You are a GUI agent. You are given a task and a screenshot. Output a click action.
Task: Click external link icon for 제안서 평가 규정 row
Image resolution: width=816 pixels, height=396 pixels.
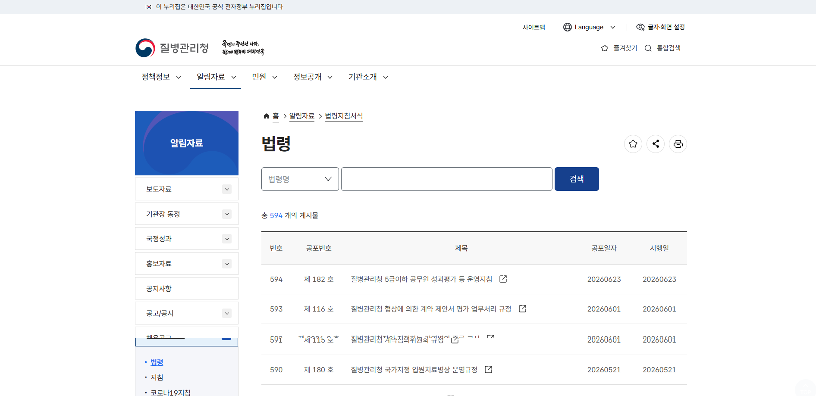[522, 309]
